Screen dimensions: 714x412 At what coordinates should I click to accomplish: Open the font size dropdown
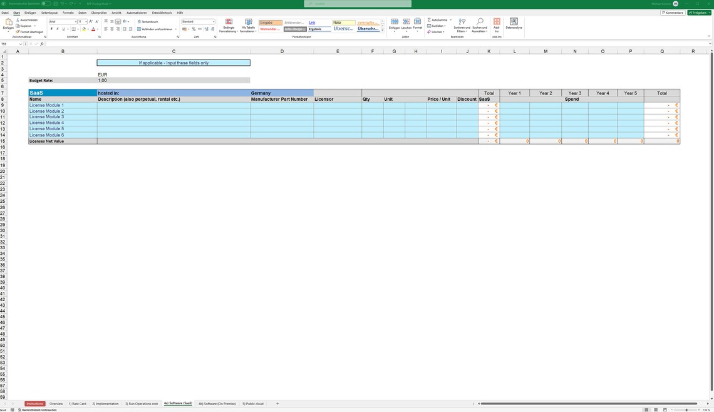[x=86, y=21]
